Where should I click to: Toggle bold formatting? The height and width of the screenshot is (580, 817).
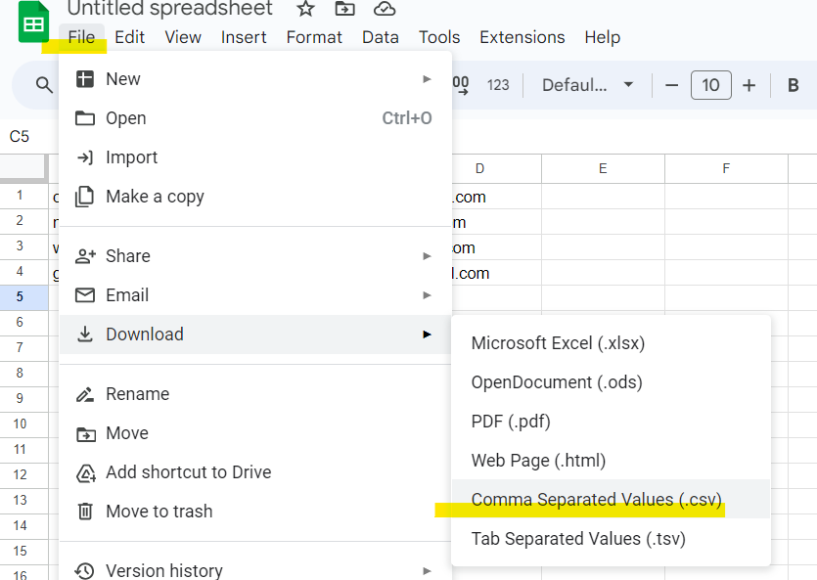794,85
